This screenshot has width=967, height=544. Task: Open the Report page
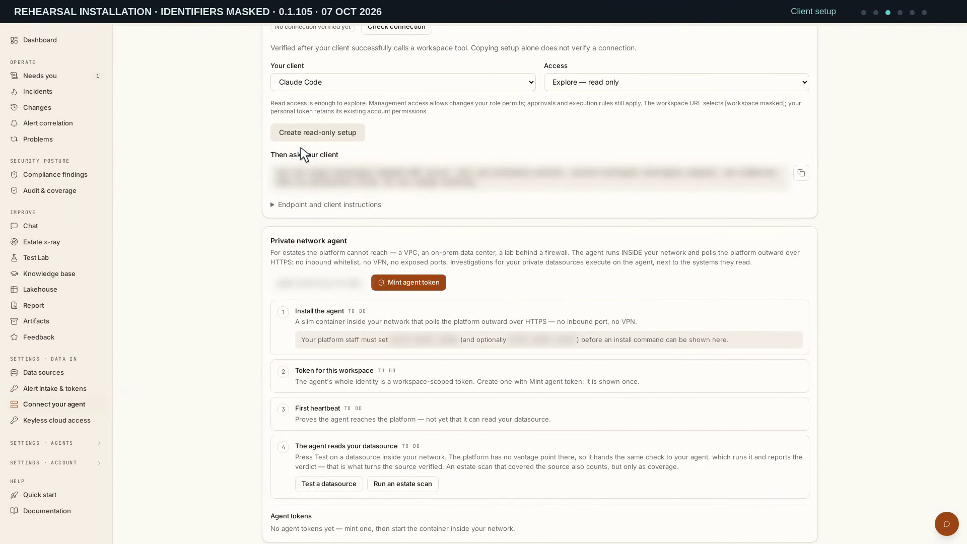(56, 306)
